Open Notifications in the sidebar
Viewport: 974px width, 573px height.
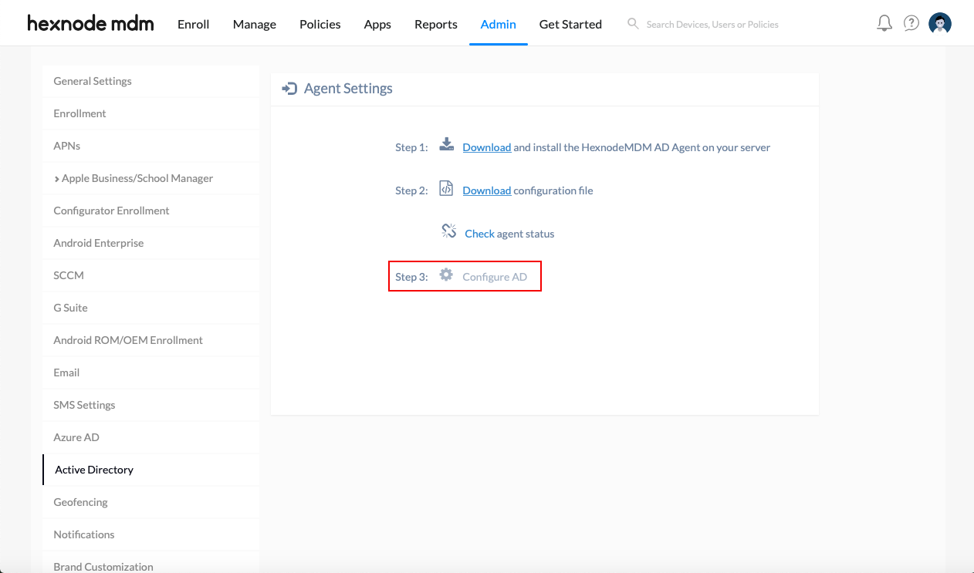pos(151,534)
